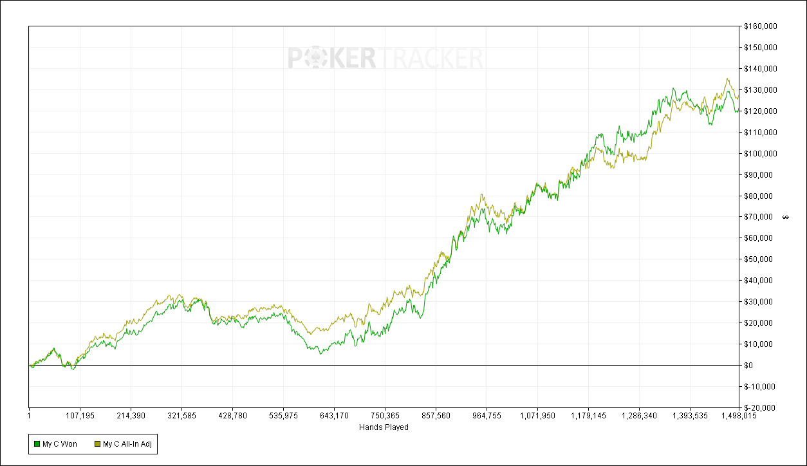Click the $-20,000 y-axis label
Viewport: 807px width, 466px height.
(759, 407)
